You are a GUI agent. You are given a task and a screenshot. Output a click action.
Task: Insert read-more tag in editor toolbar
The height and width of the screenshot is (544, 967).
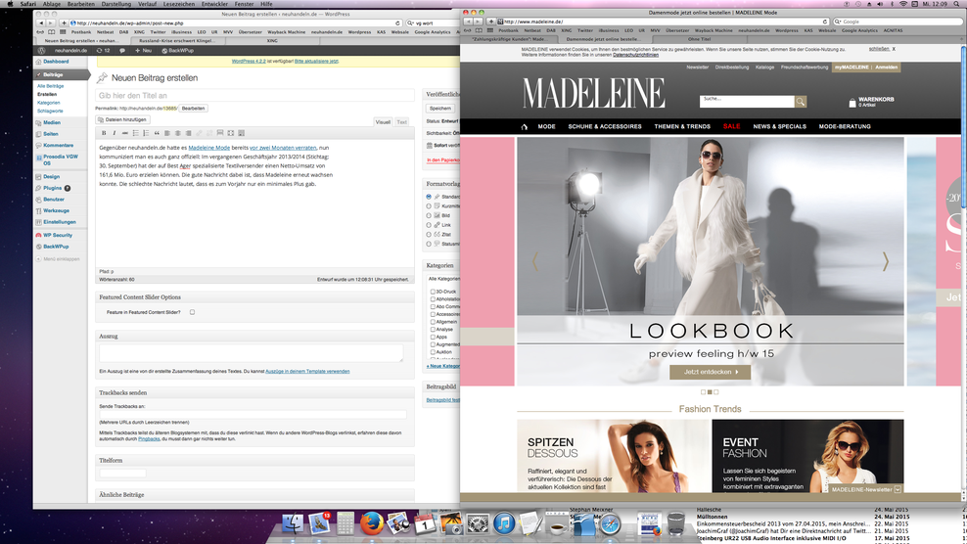(220, 133)
